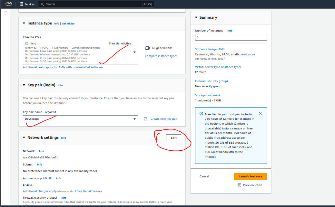Open Additional costs apply for AMIs link
The width and height of the screenshot is (335, 207).
[63, 67]
